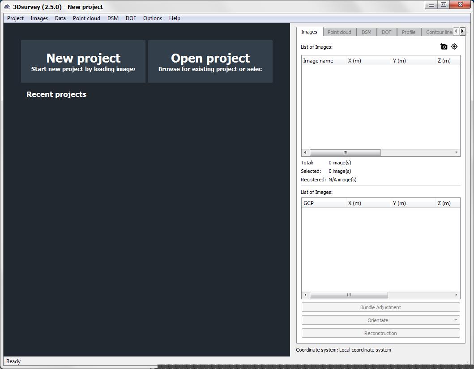Click the Coordinate system label
474x369 pixels.
[343, 350]
